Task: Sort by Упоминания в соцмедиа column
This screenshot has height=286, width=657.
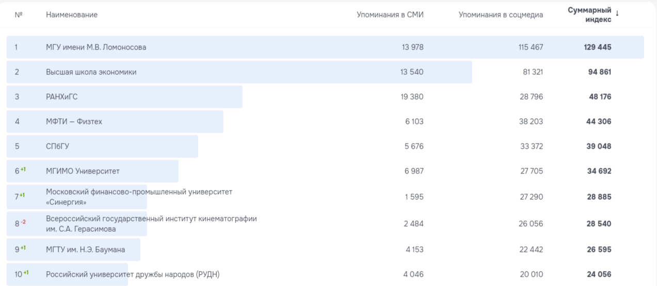Action: 501,15
